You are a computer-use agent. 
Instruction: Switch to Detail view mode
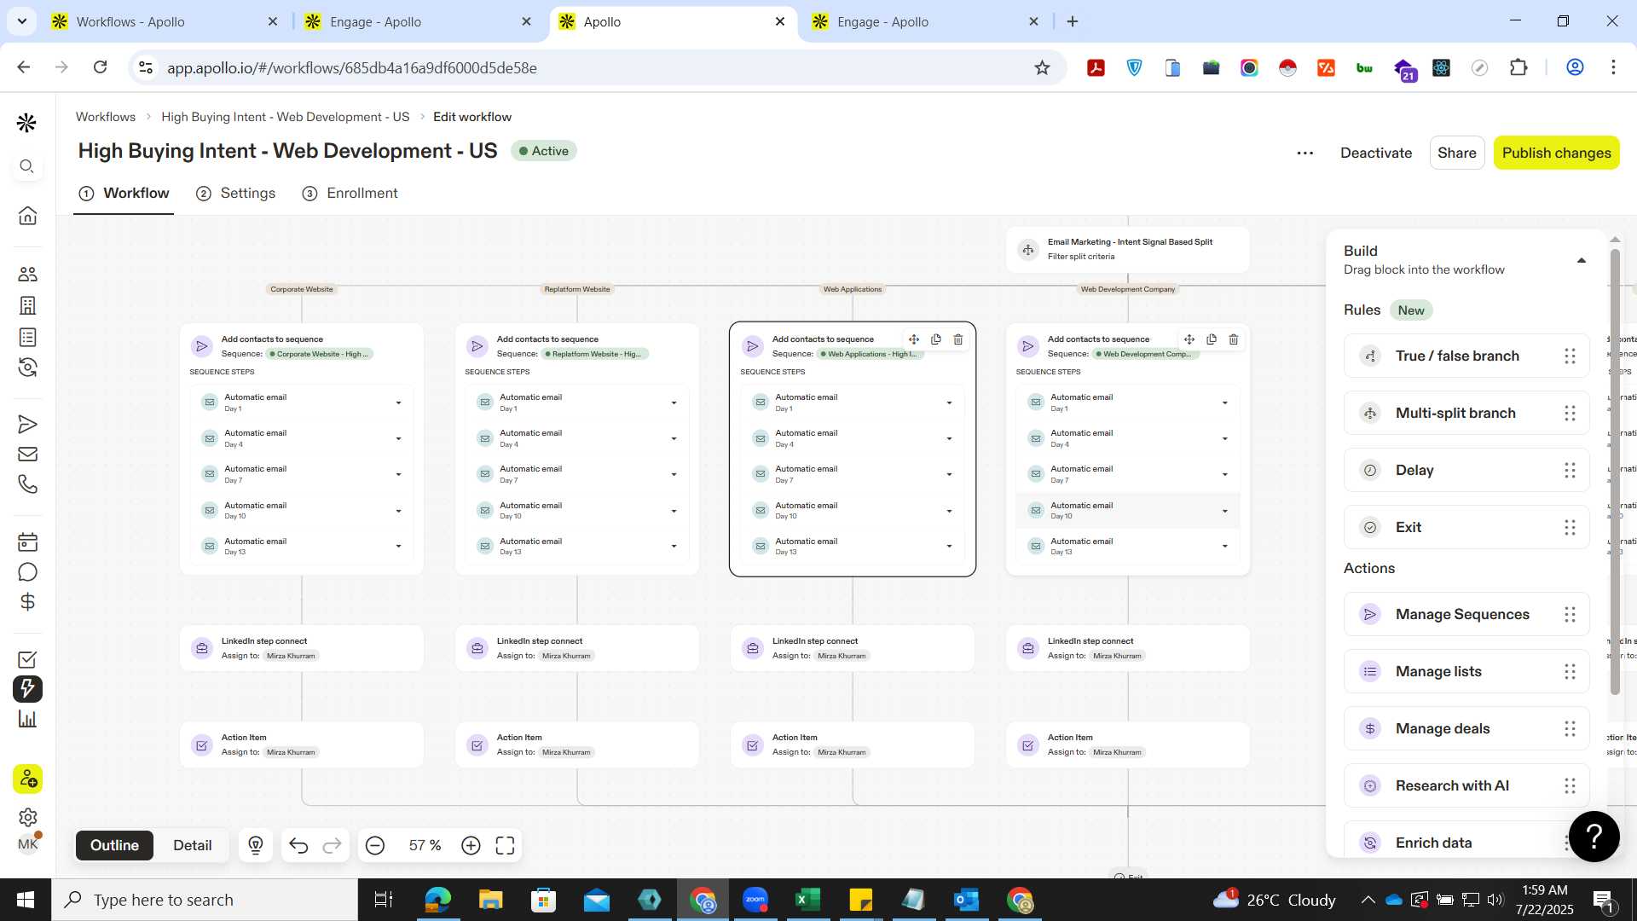(x=192, y=845)
